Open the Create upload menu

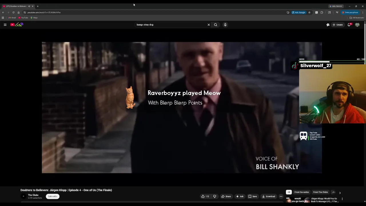click(338, 25)
